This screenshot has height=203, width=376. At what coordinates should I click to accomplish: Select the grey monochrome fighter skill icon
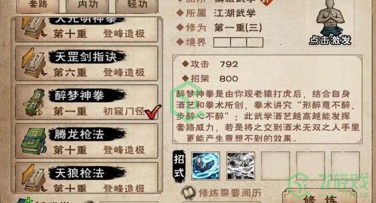click(x=241, y=166)
